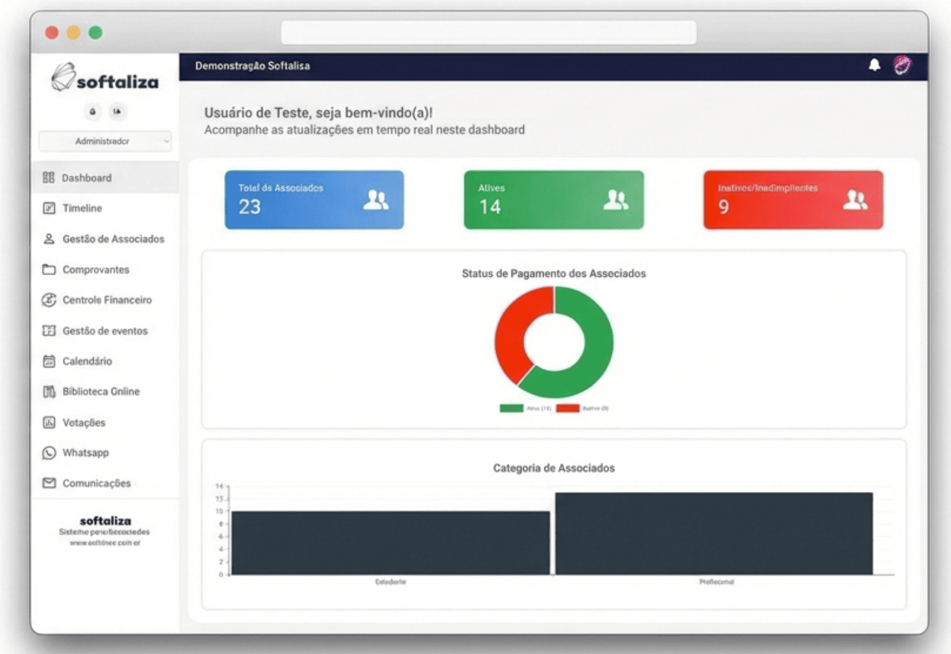Click Demonstração Softaliza header title
The height and width of the screenshot is (654, 951).
pos(253,65)
